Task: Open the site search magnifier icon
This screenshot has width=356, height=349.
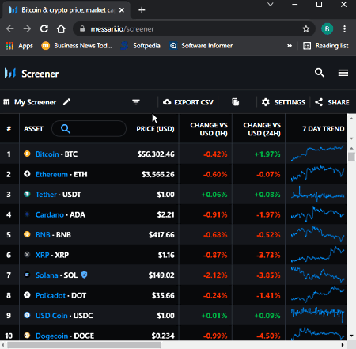Action: pos(320,73)
